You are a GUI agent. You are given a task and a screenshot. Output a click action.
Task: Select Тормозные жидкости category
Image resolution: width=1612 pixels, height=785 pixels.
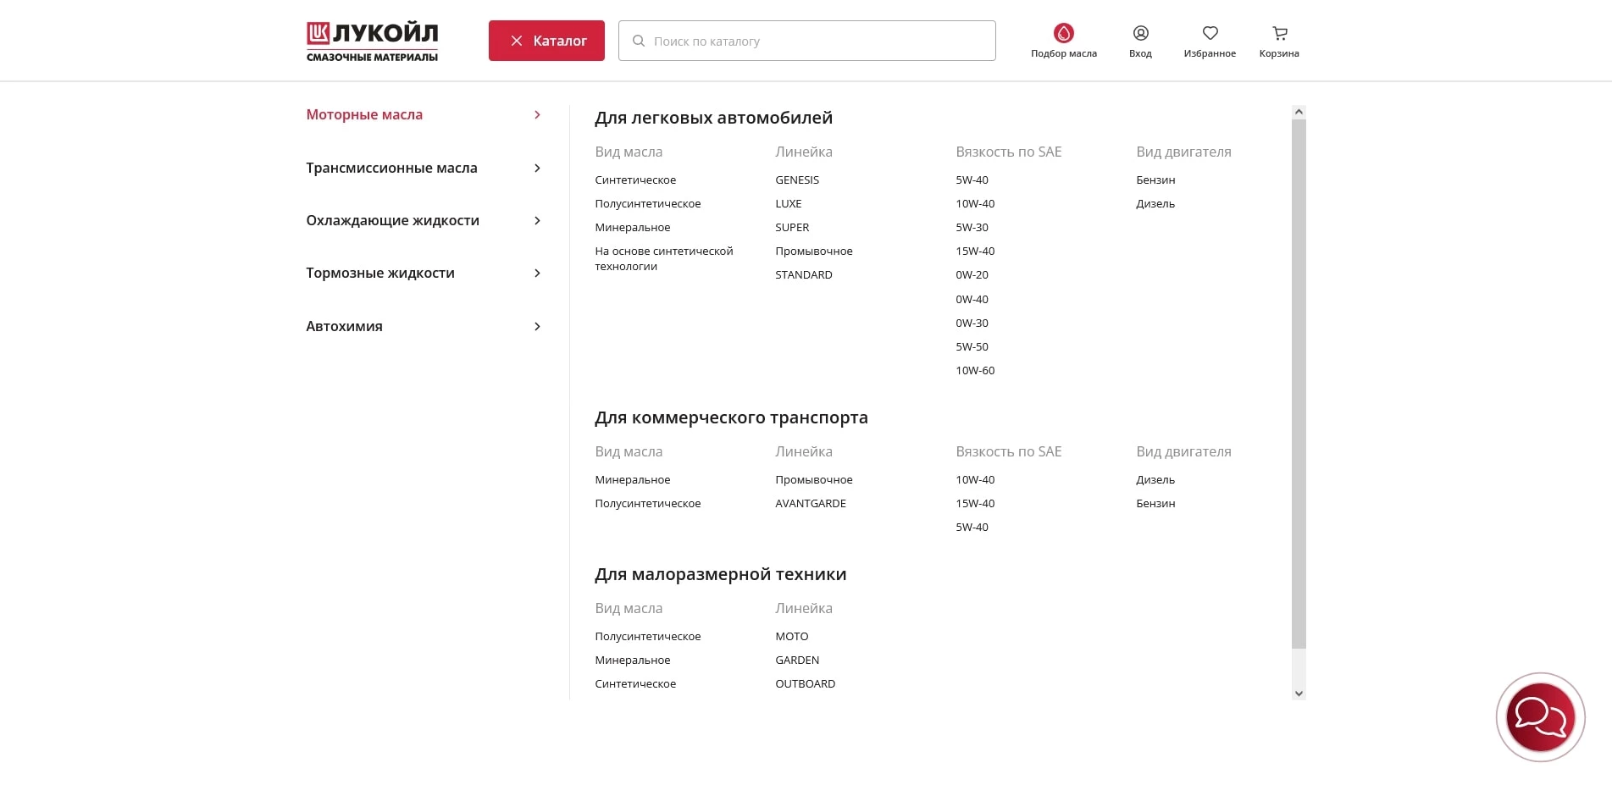[380, 273]
